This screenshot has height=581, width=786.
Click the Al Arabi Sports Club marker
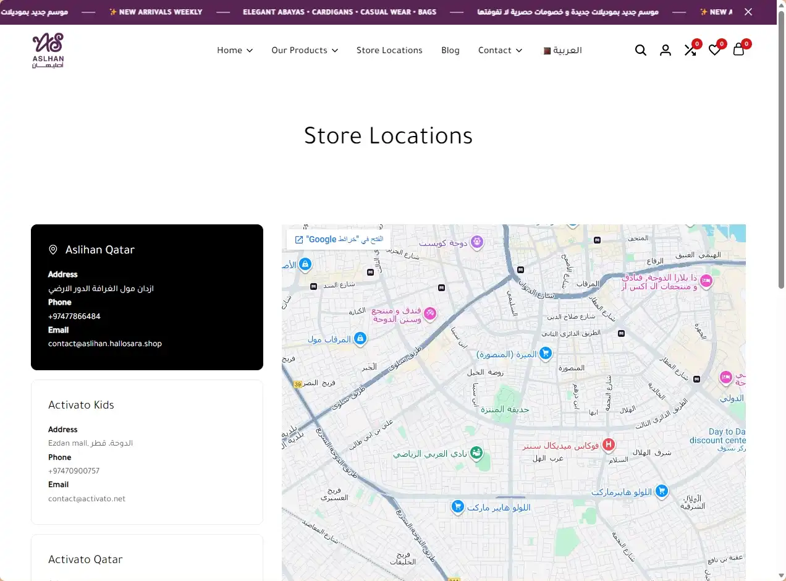click(476, 453)
